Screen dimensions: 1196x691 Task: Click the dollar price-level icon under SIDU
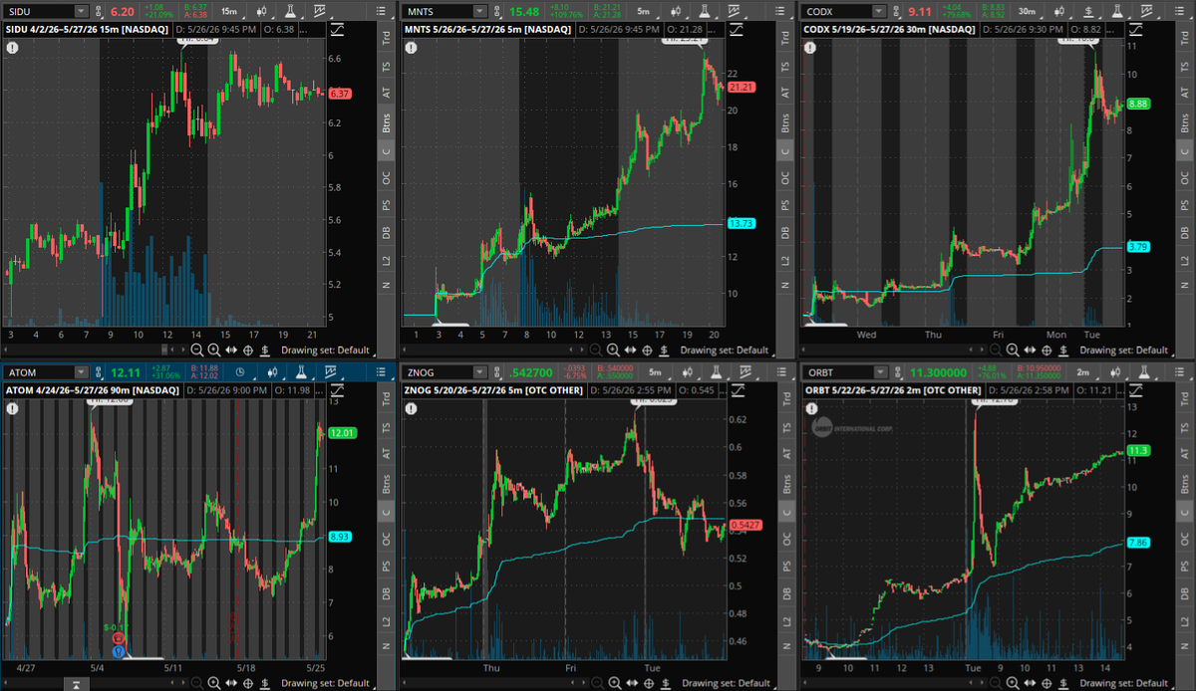[265, 350]
